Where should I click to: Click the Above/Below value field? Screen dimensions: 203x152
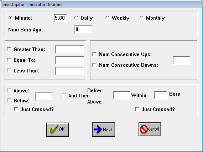[x=44, y=96]
